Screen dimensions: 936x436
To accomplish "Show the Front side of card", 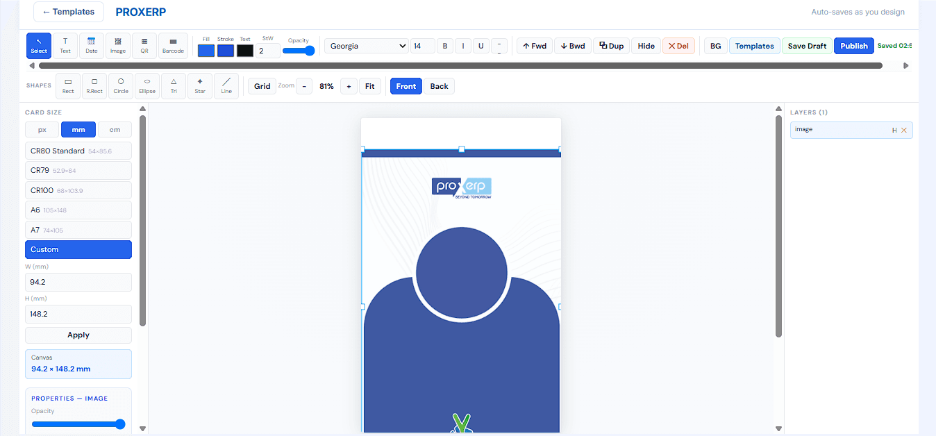I will [x=406, y=86].
